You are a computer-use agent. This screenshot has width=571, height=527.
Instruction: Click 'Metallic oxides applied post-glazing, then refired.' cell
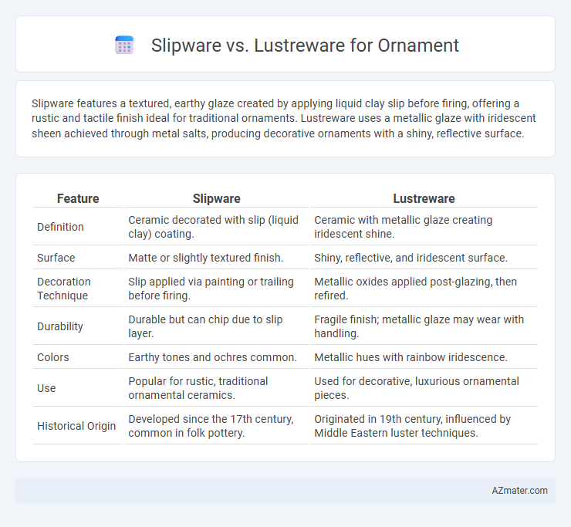[424, 289]
